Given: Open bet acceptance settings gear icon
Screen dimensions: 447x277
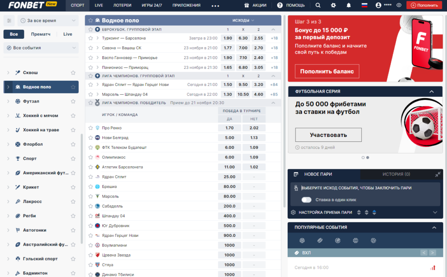Looking at the screenshot, I should (x=293, y=212).
